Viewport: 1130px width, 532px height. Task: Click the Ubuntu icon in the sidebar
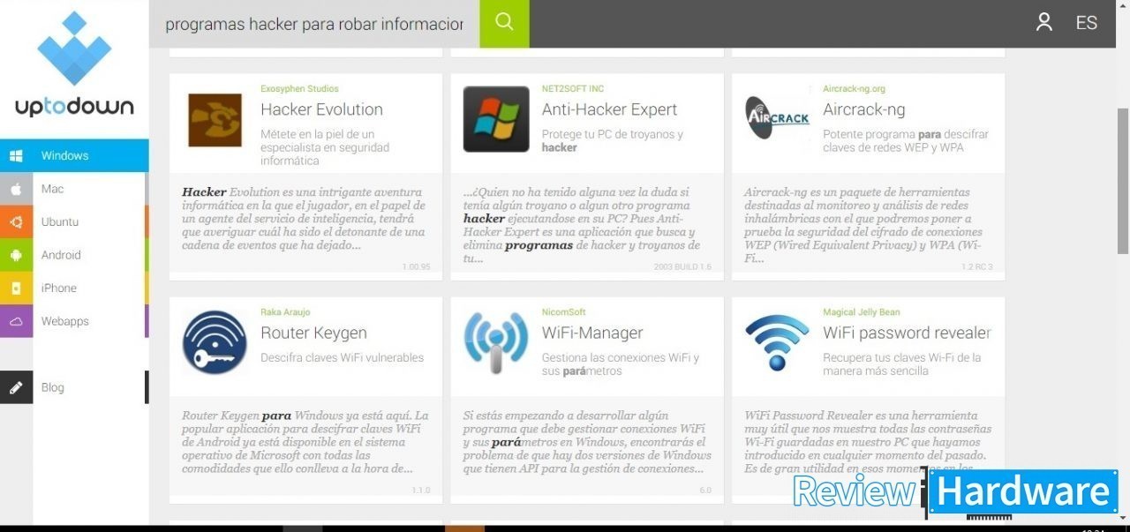[16, 222]
